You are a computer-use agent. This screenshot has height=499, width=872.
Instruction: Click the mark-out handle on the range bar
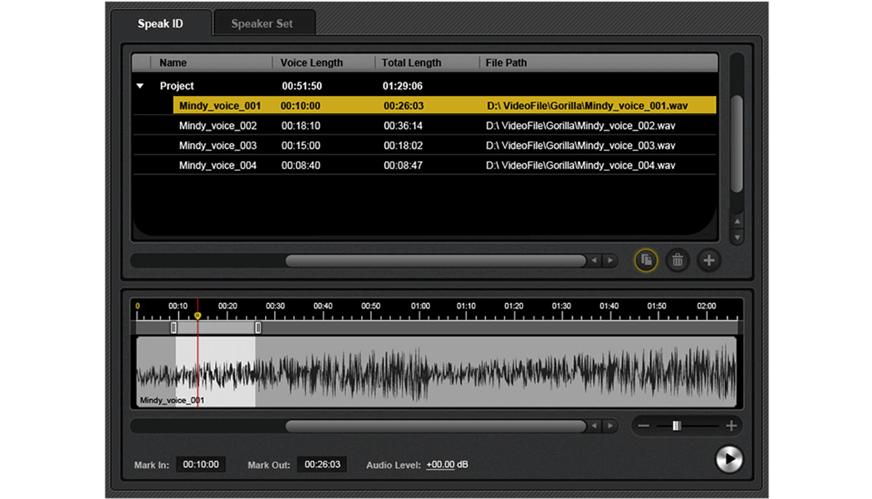coord(258,328)
